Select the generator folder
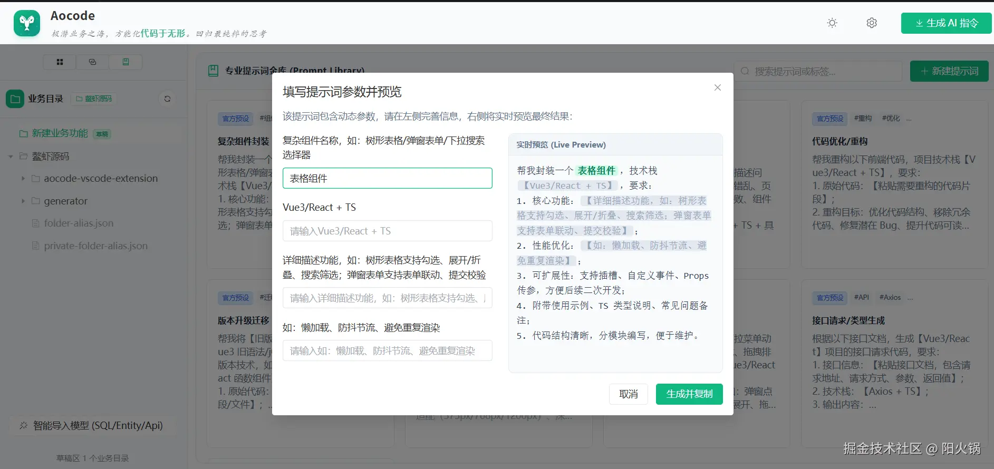 [x=65, y=201]
